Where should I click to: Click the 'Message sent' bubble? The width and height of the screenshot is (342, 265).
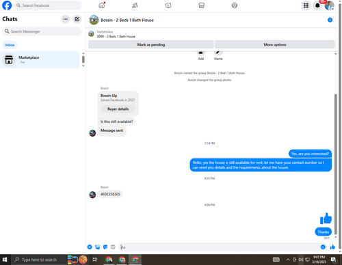tap(112, 131)
